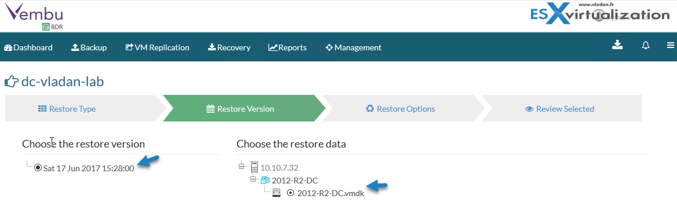Click the disk icon beside 2012-R2-DC.vmdk
This screenshot has width=677, height=210.
point(276,193)
